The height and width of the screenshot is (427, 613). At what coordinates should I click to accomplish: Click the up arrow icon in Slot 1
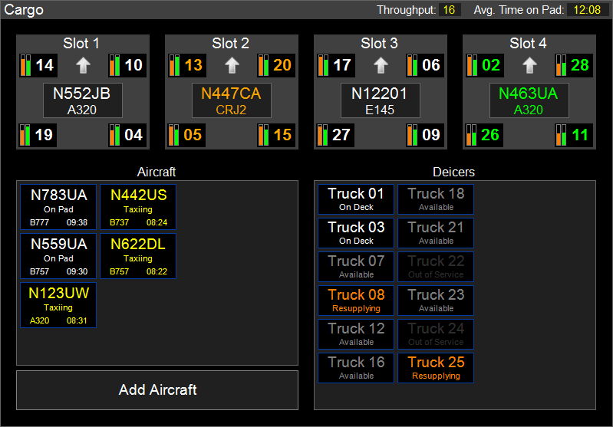pyautogui.click(x=83, y=65)
